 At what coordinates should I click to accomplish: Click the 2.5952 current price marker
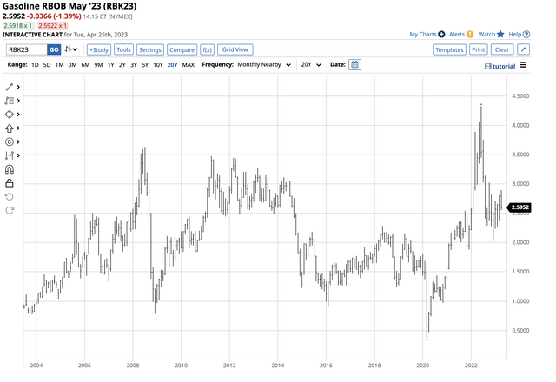(x=520, y=207)
